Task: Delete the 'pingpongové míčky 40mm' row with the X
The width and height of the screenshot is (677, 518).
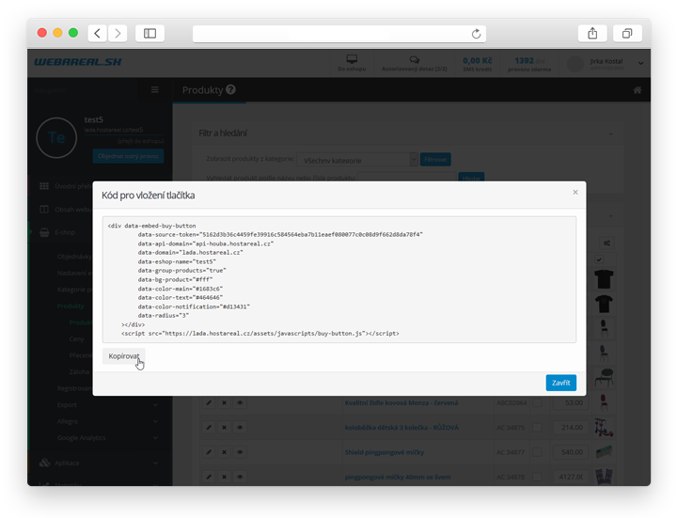Action: [224, 477]
